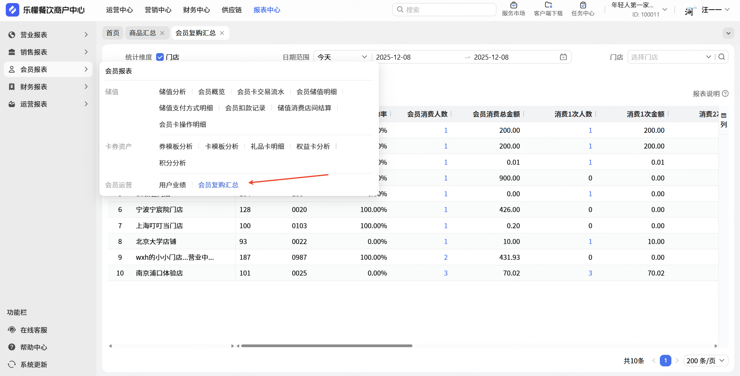
Task: Click the 帮助中心 help icon
Action: pos(12,347)
